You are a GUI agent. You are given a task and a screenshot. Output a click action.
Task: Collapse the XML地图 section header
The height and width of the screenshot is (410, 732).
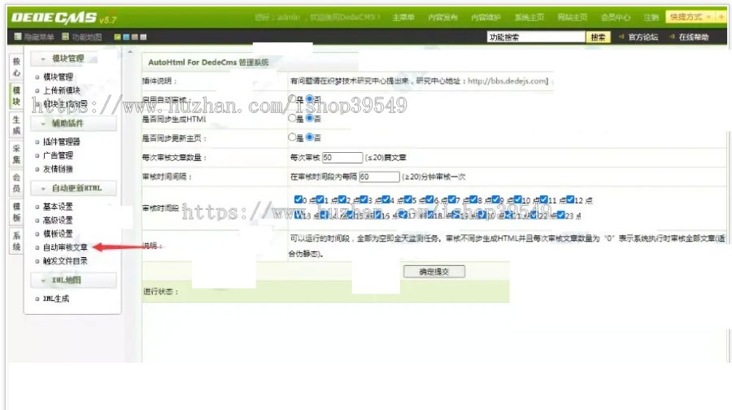coord(73,280)
